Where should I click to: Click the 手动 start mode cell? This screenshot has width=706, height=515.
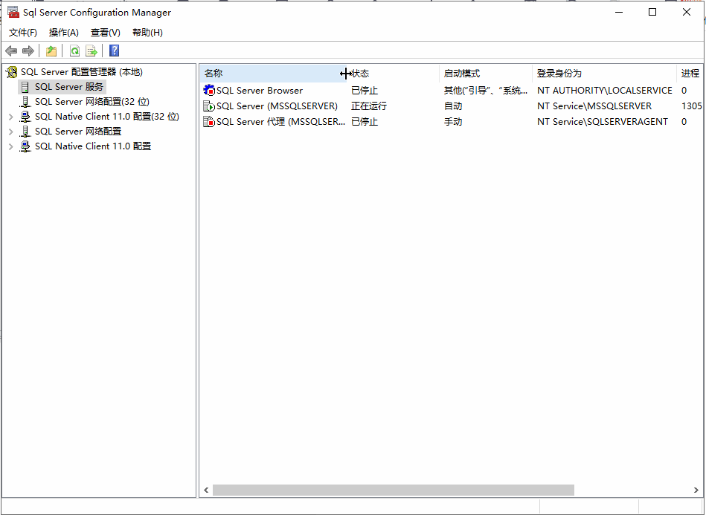(x=453, y=121)
